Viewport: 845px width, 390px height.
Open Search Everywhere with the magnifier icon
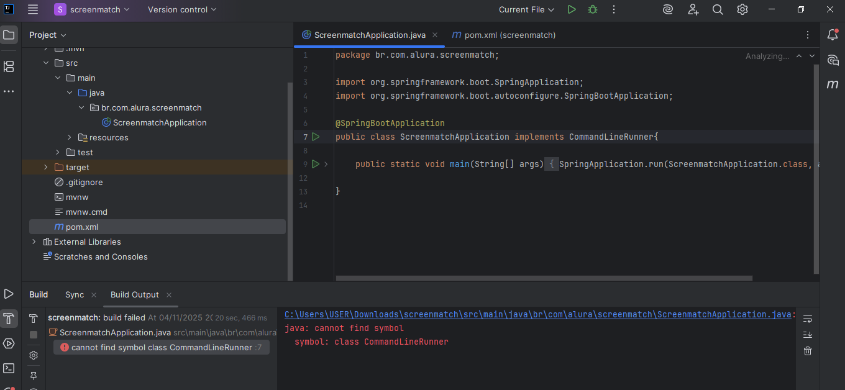(x=717, y=9)
